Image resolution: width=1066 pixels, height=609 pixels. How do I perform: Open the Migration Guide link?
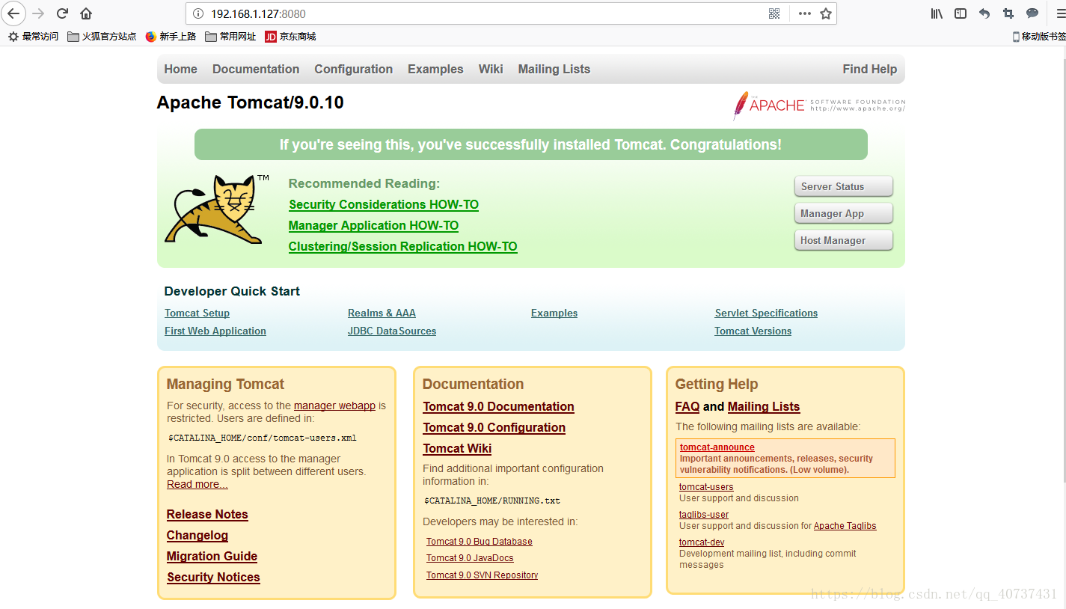coord(212,556)
